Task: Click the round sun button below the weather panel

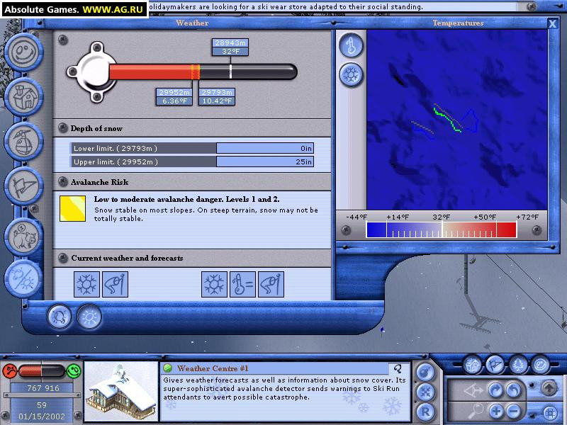Action: pos(89,317)
